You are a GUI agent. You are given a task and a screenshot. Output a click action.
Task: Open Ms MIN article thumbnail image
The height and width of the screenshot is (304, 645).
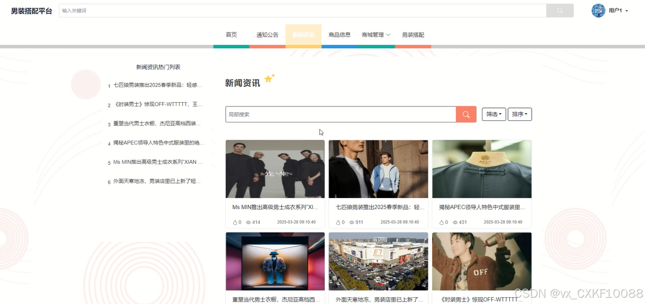[275, 169]
